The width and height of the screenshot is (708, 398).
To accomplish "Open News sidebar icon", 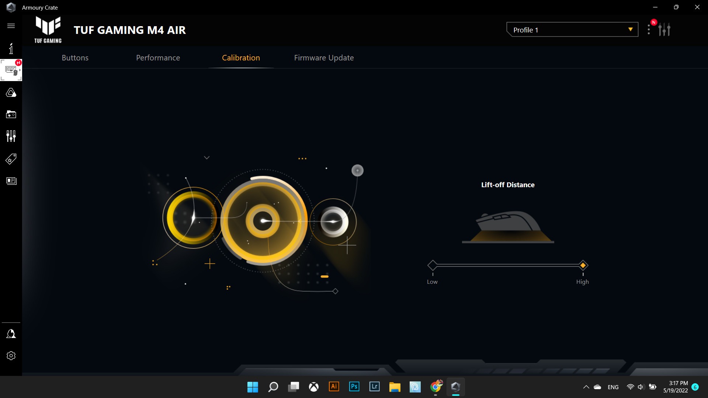I will [11, 181].
